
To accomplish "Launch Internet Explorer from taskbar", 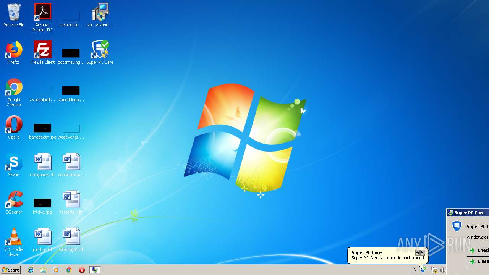I will tap(31, 270).
